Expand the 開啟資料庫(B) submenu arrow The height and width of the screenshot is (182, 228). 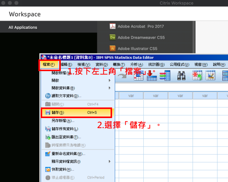(x=110, y=88)
